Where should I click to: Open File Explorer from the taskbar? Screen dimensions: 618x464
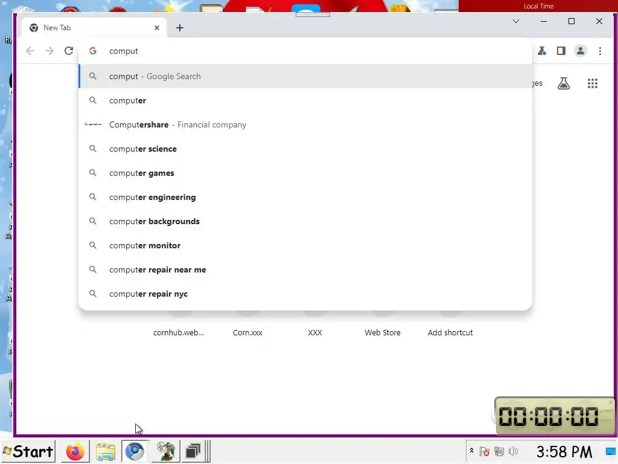(x=105, y=451)
